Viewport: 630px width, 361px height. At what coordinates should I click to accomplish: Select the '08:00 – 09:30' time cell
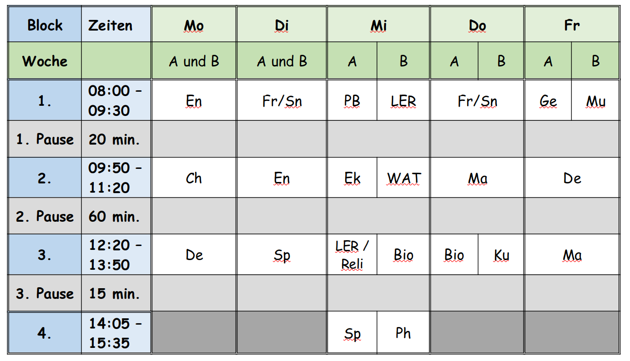[x=116, y=100]
